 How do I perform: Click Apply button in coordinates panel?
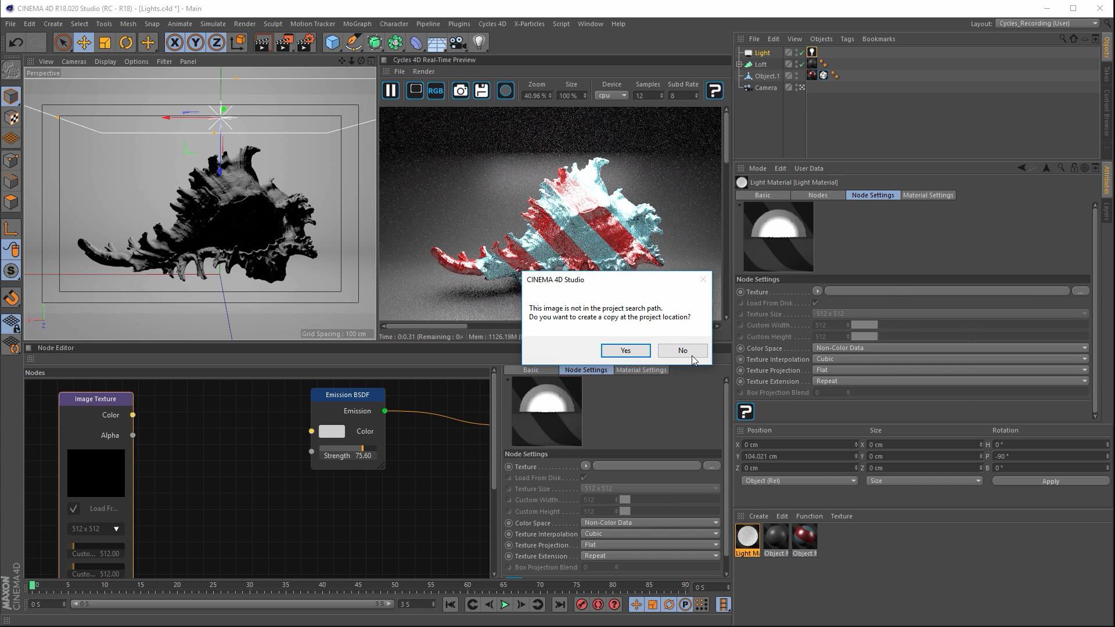pos(1051,481)
